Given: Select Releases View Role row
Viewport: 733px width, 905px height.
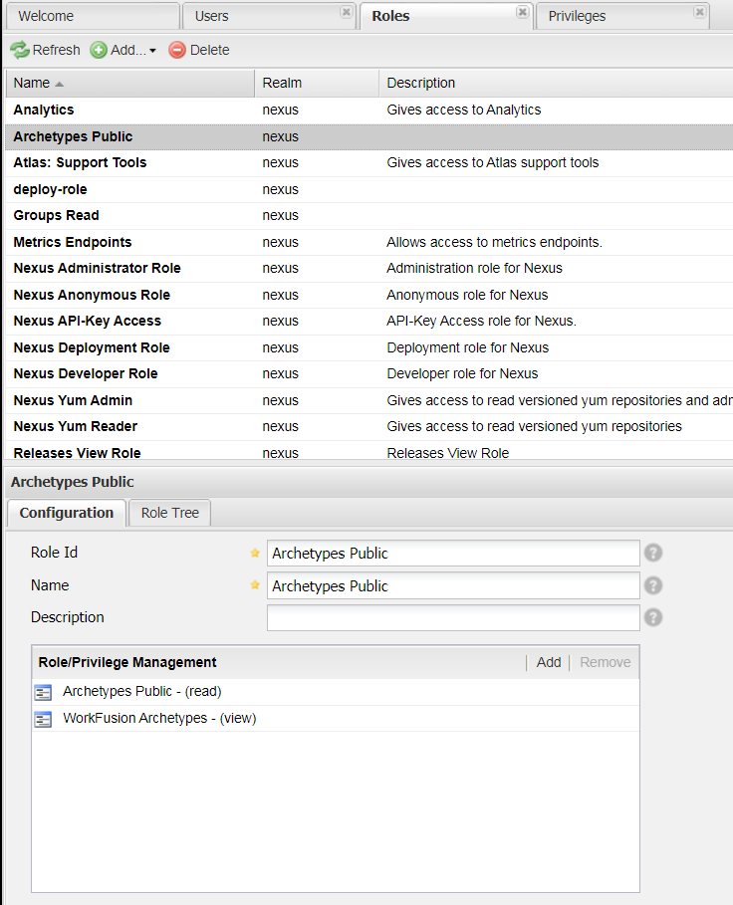Looking at the screenshot, I should (368, 452).
